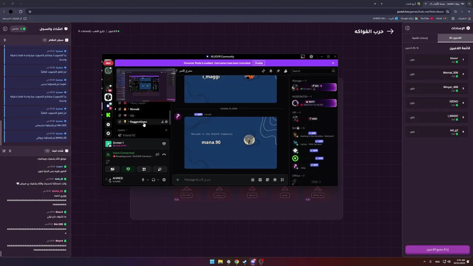Open File Explorer from the taskbar
Image resolution: width=473 pixels, height=266 pixels.
220,262
